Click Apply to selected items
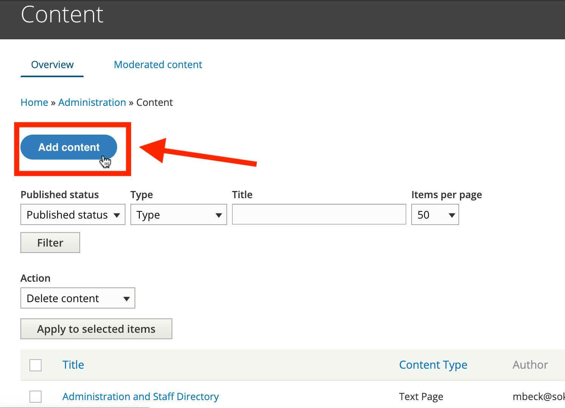The image size is (565, 408). [96, 329]
